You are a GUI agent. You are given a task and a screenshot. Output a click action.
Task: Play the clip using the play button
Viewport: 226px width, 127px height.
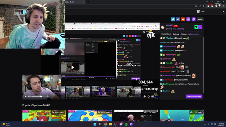[25, 96]
